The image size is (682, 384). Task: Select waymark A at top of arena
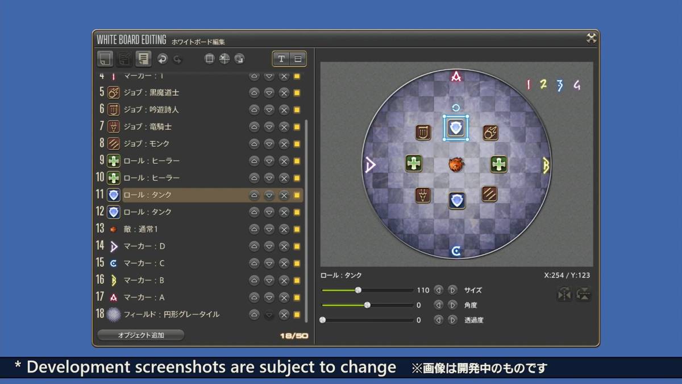[x=456, y=76]
